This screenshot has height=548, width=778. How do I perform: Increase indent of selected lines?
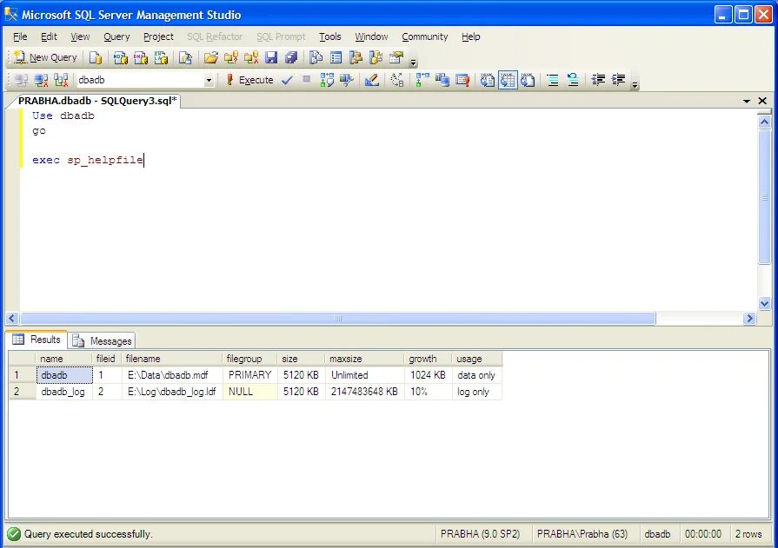[x=618, y=80]
